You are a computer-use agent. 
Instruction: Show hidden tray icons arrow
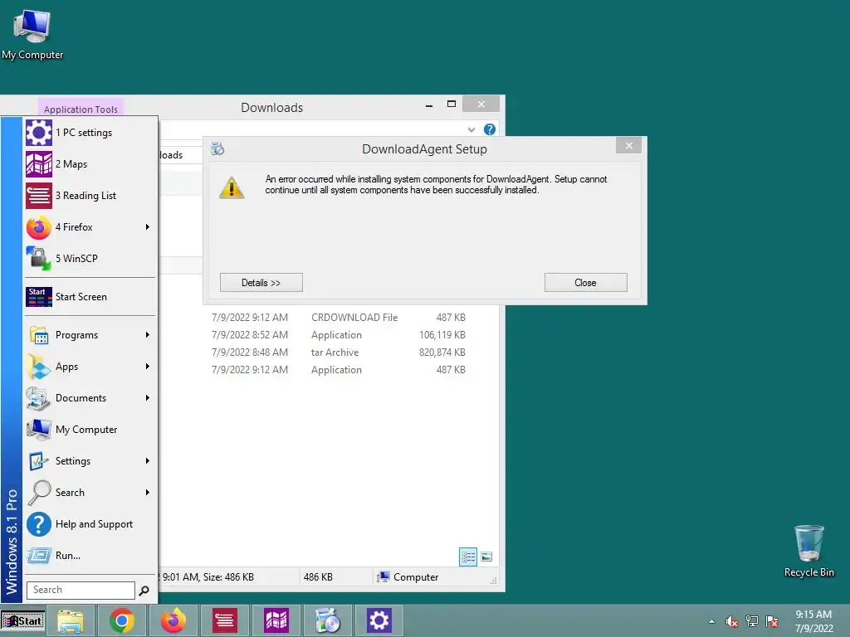(x=711, y=621)
